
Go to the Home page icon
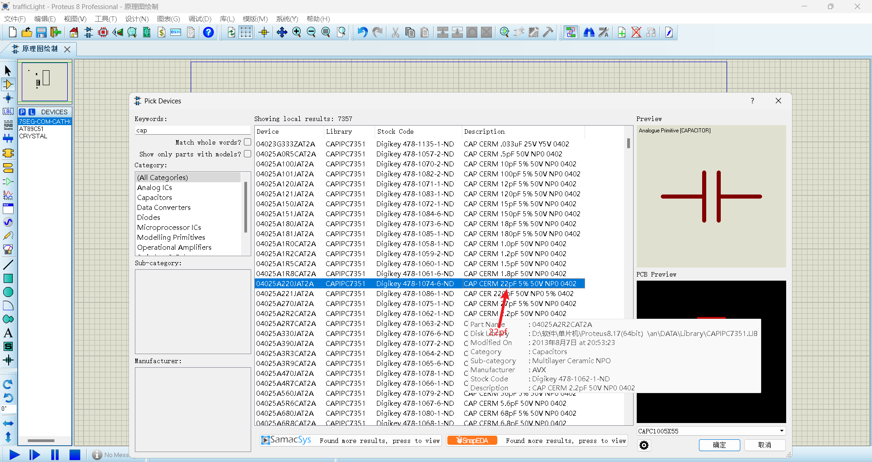point(74,32)
